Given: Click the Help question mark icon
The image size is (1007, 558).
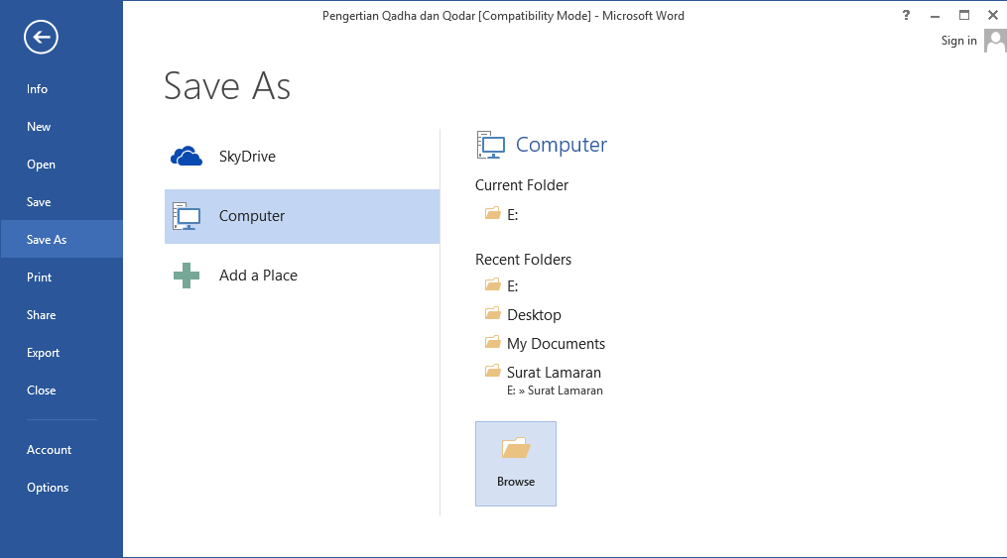Looking at the screenshot, I should tap(906, 15).
